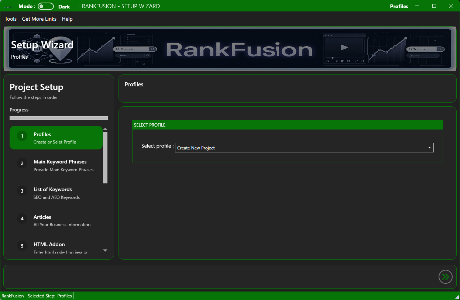
Task: Select step 5 HTML Addon
Action: [56, 246]
